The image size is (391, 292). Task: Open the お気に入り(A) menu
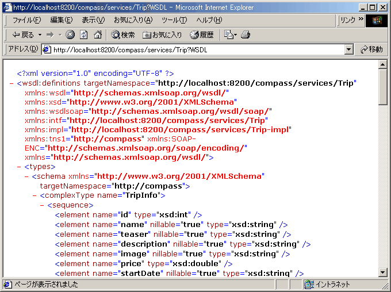click(133, 20)
